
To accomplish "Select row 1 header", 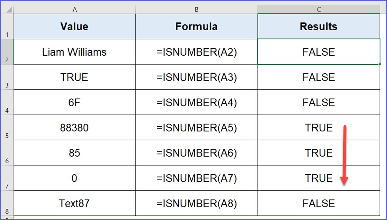I will tap(7, 26).
